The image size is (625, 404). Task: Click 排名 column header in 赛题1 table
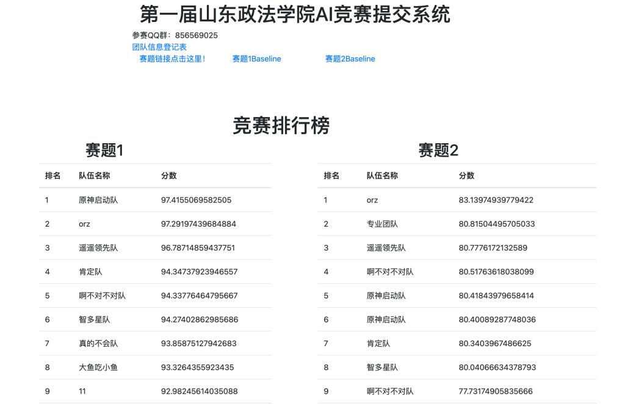pyautogui.click(x=52, y=175)
